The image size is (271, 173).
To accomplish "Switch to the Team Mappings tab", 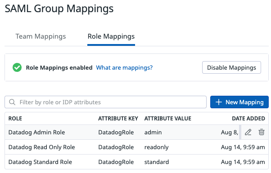I will click(41, 36).
